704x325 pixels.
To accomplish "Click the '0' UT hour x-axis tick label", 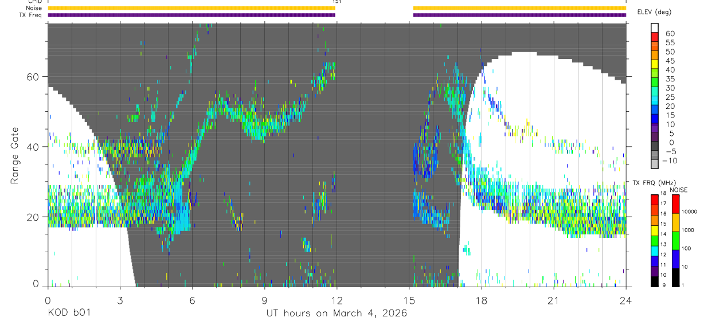I will [x=48, y=299].
